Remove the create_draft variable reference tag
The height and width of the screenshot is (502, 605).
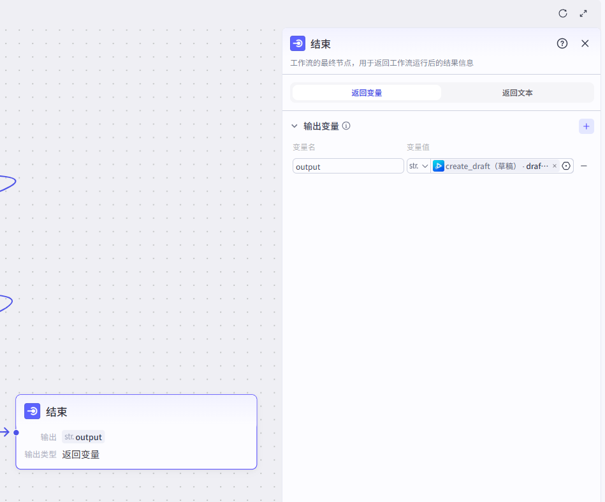[x=554, y=166]
